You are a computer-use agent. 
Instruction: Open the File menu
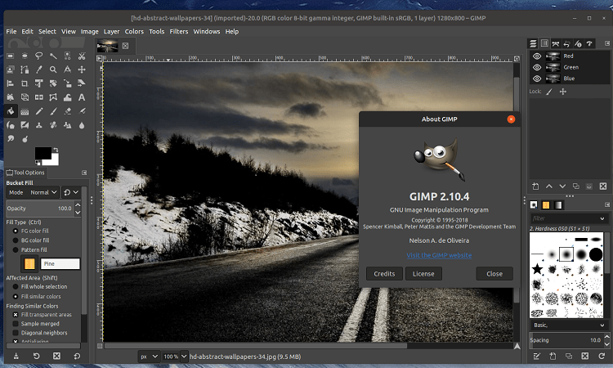pos(11,31)
